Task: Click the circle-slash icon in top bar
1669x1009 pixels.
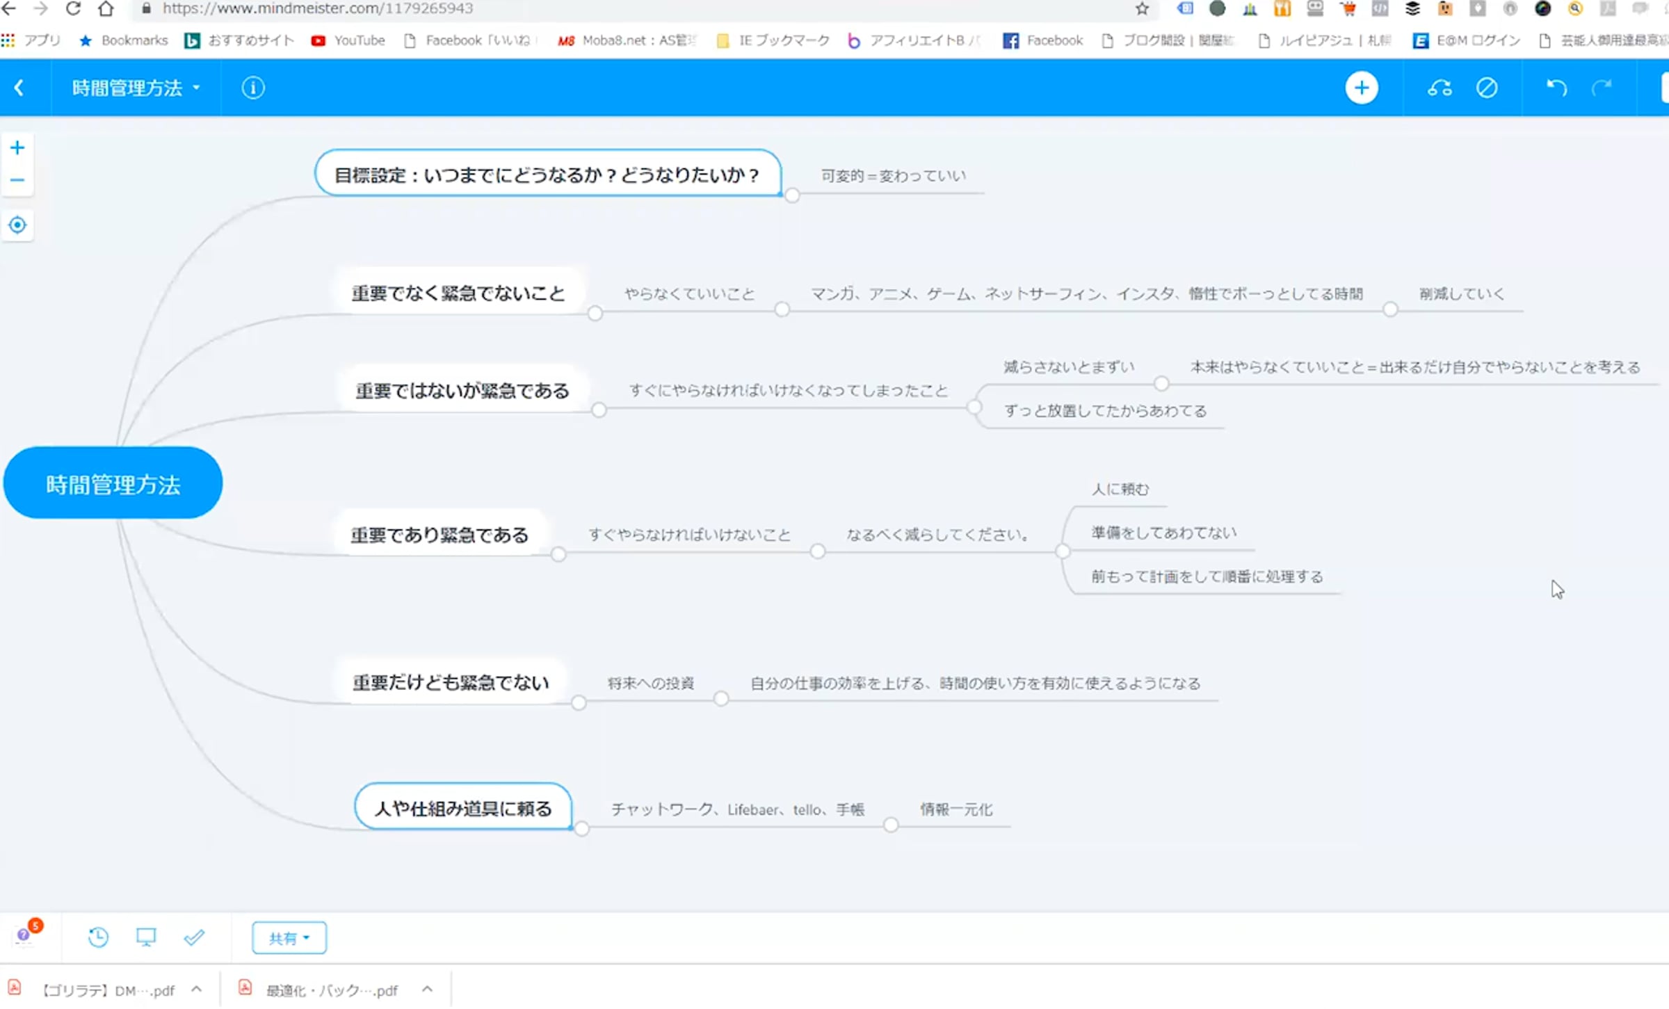Action: (1487, 88)
